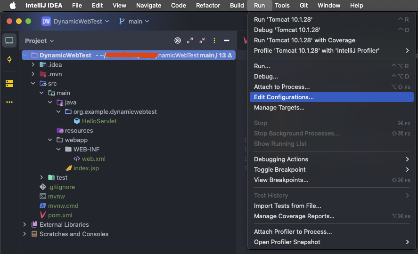Viewport: 418px width, 254px height.
Task: Collapse the webapp folder
Action: tap(50, 140)
